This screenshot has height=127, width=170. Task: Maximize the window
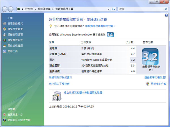(x=157, y=2)
